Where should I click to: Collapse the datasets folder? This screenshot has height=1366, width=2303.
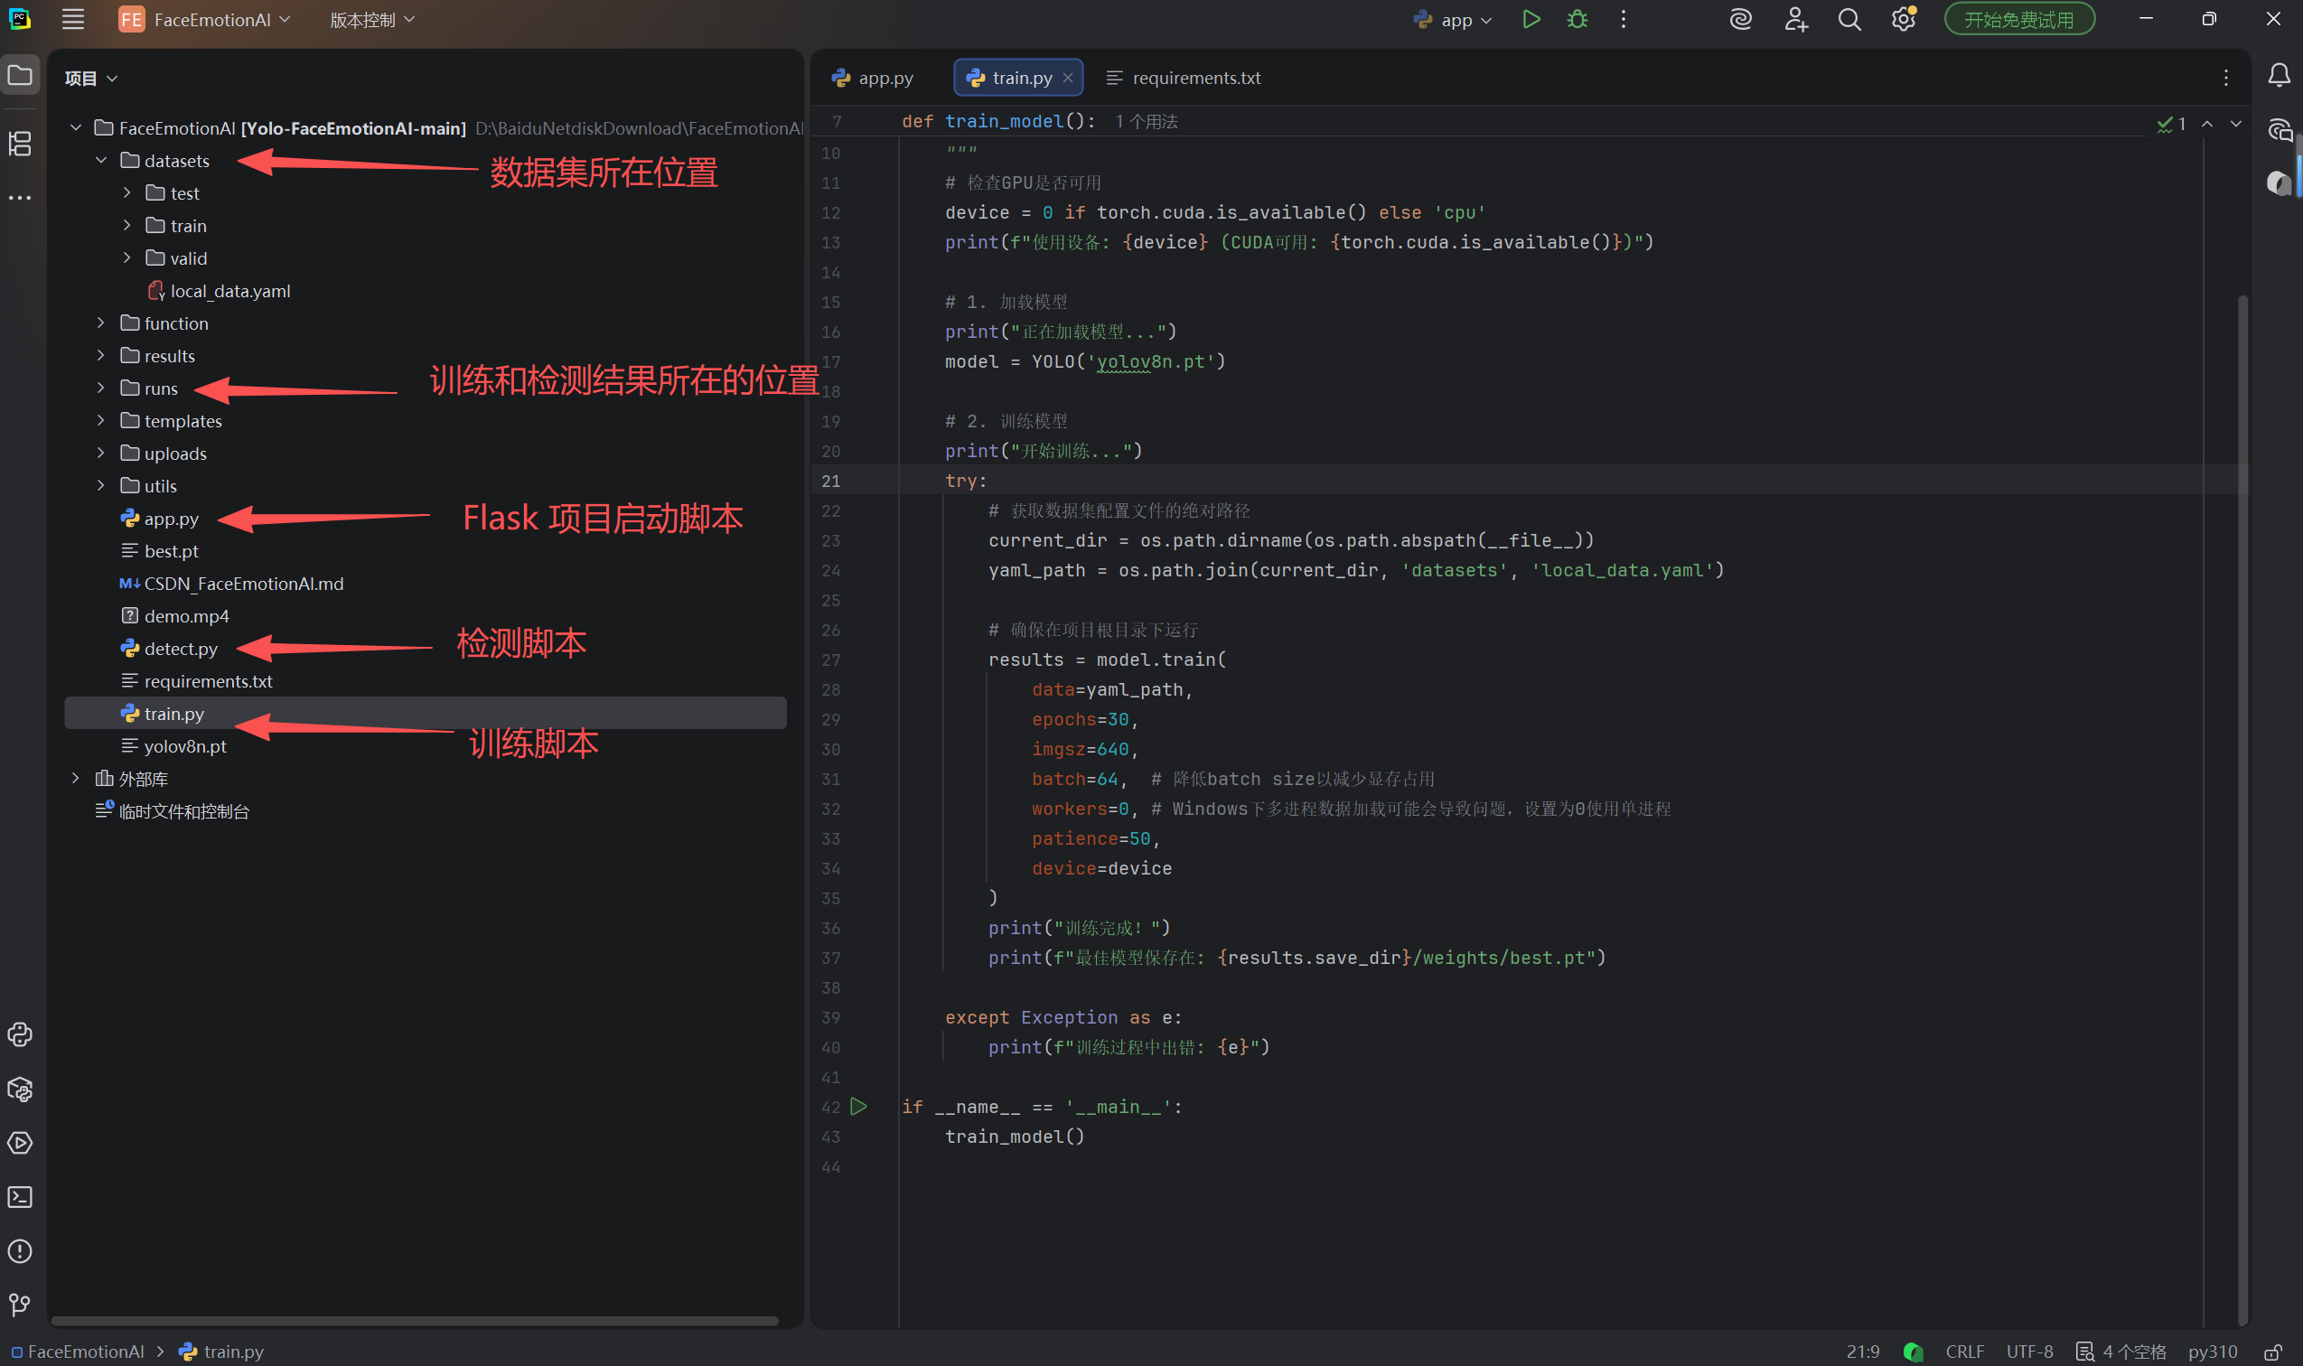click(101, 161)
